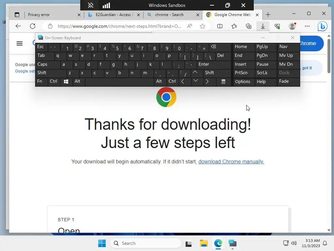The image size is (334, 251).
Task: Open the Windows Start button
Action: click(x=102, y=243)
